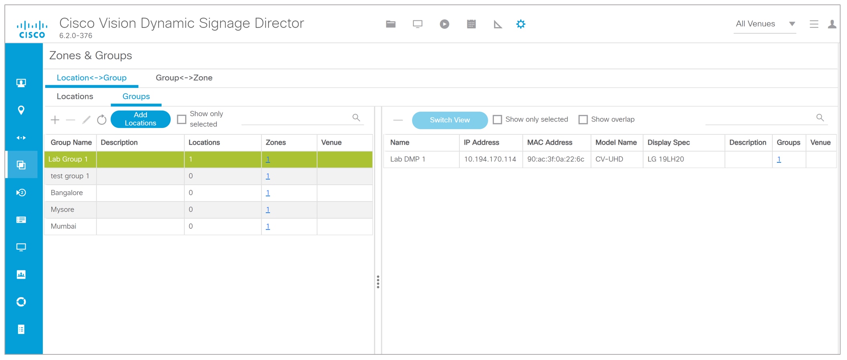This screenshot has width=847, height=360.
Task: Enable the Show overlap checkbox
Action: tap(583, 119)
